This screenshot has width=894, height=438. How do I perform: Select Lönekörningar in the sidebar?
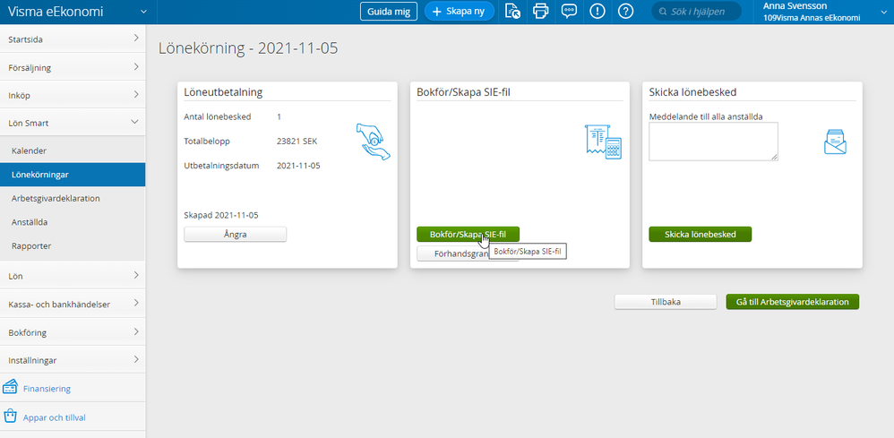[x=73, y=175]
